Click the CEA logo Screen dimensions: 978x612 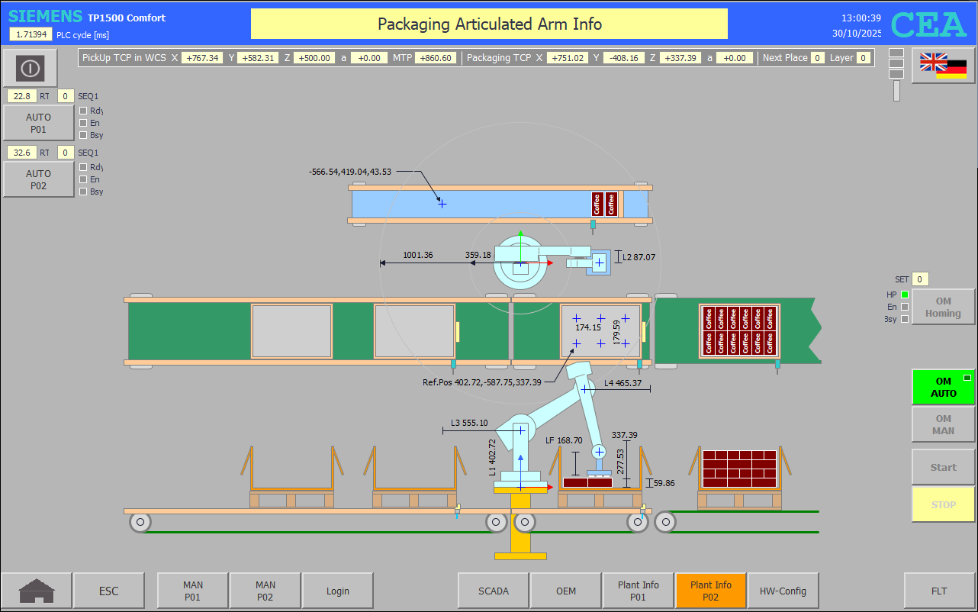point(928,25)
